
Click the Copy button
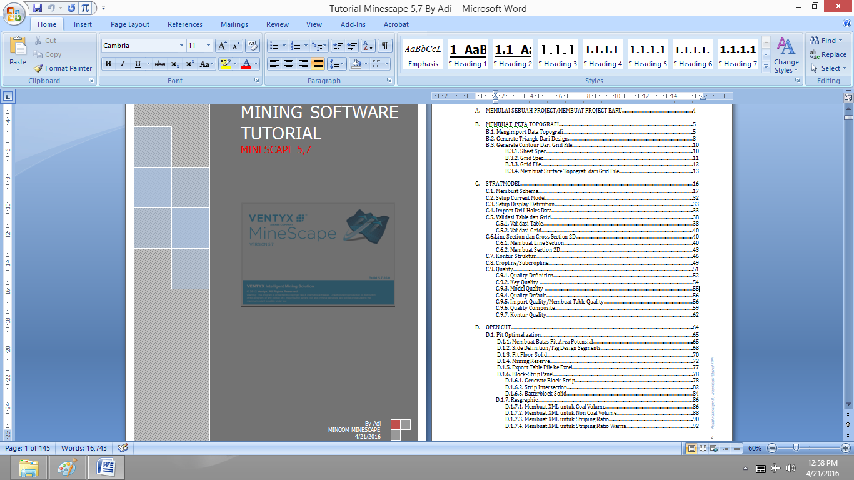pyautogui.click(x=47, y=54)
